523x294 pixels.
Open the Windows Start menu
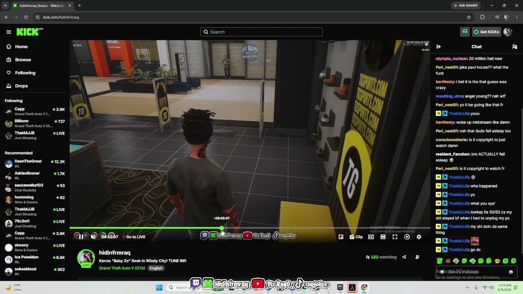pos(159,287)
